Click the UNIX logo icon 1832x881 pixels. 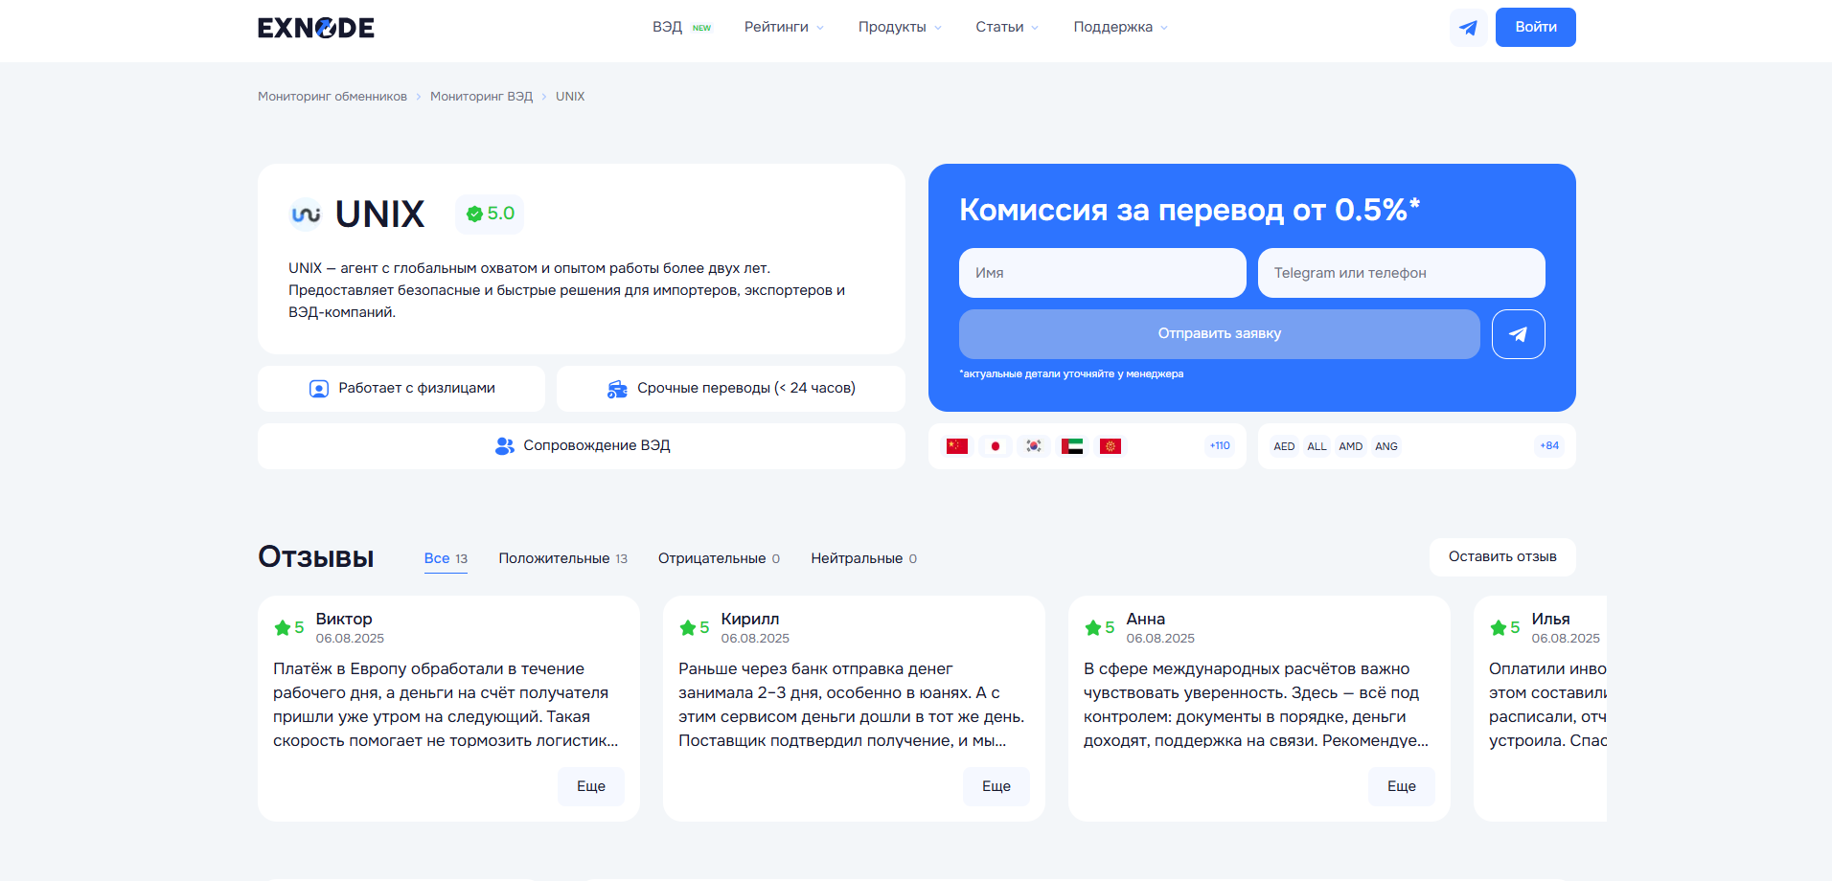pos(306,214)
